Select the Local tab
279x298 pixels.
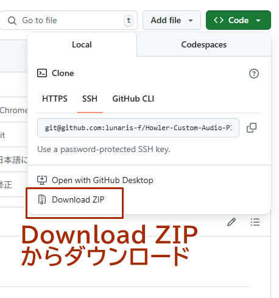(x=82, y=44)
